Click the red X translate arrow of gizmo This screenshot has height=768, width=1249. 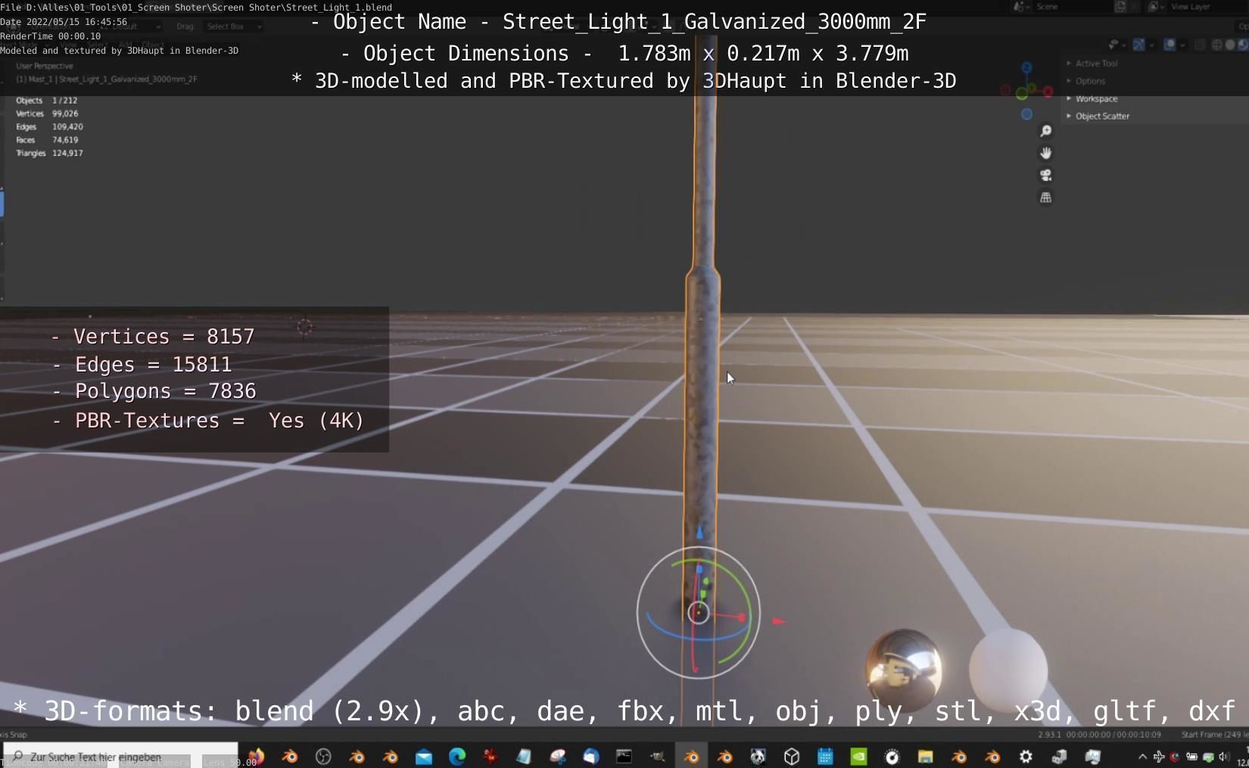pos(778,621)
